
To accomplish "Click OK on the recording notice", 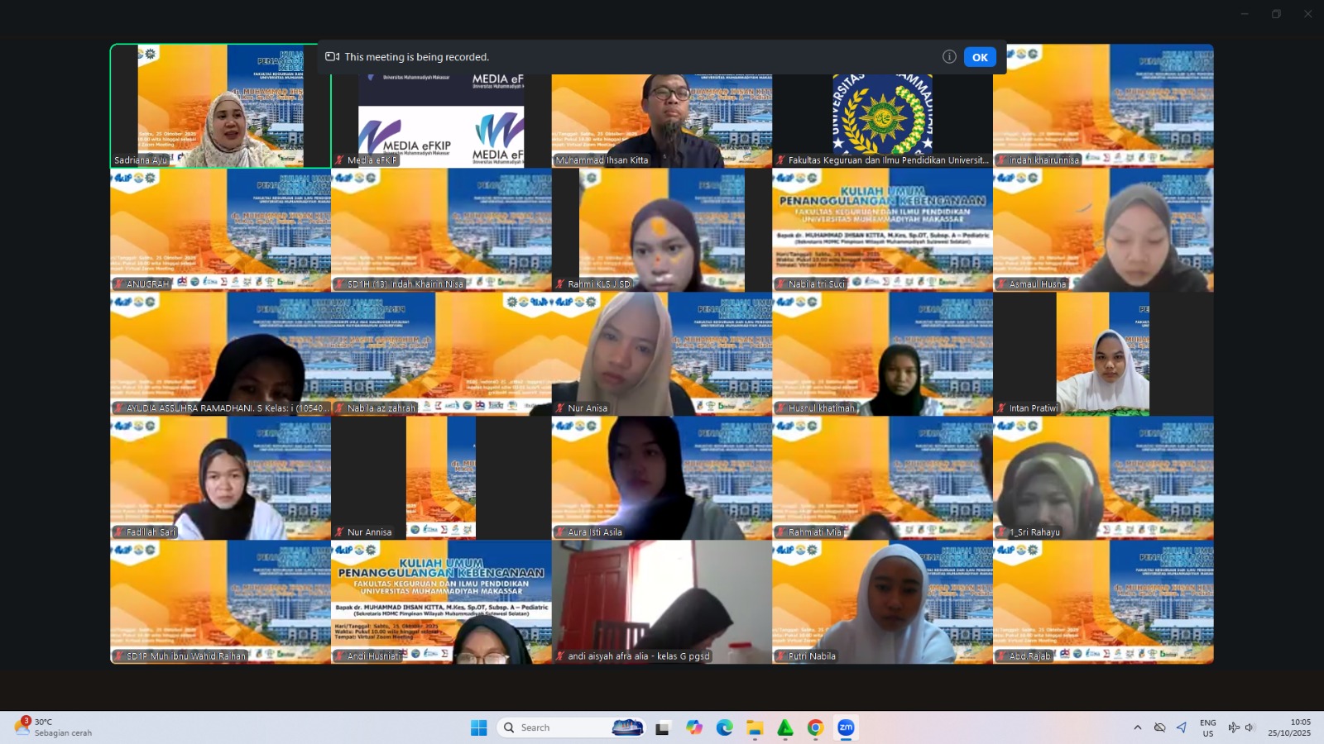I will [x=980, y=57].
